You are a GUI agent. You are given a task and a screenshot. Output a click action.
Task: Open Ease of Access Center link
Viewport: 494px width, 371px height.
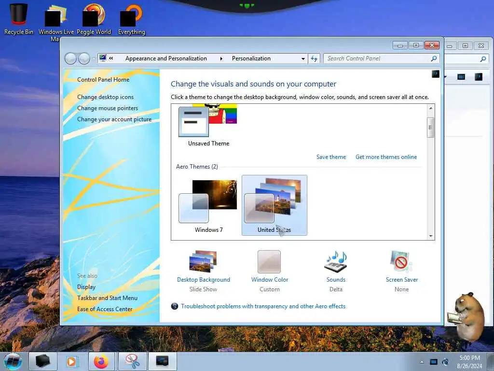(x=105, y=309)
